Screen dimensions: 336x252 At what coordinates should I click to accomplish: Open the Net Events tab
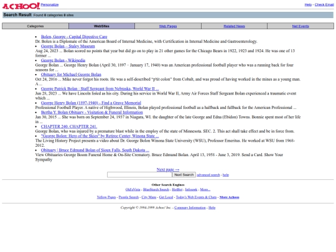tap(301, 26)
